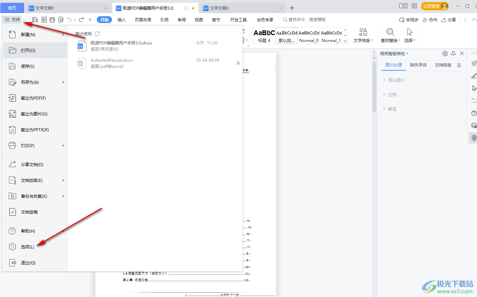Open the window grid layout icon
Viewport: 477px width, 297px height.
click(414, 6)
